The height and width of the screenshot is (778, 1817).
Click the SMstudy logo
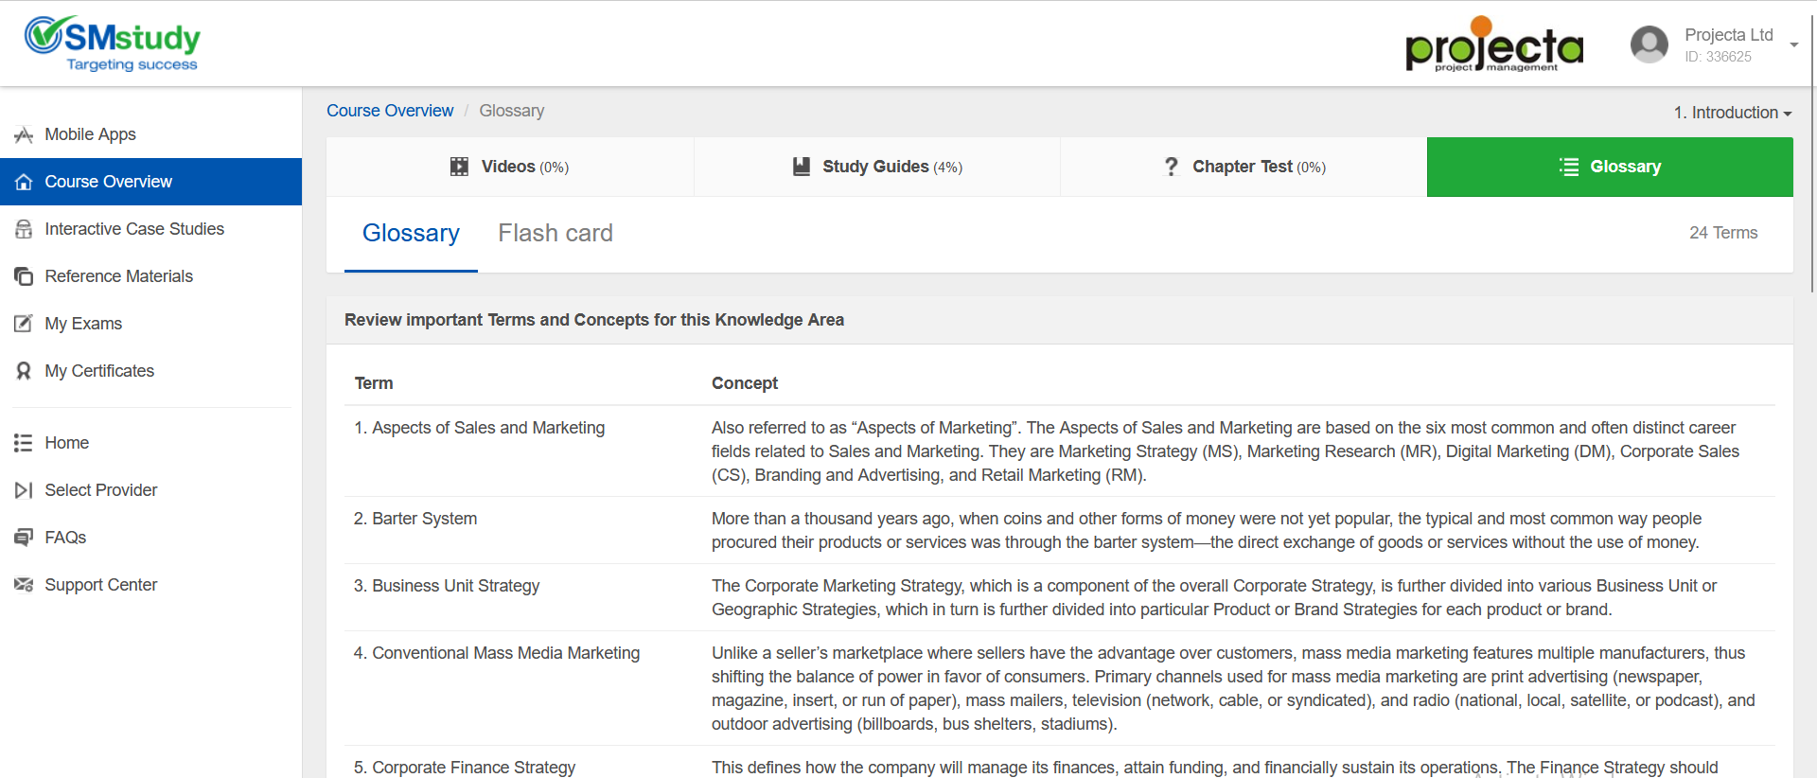coord(112,44)
